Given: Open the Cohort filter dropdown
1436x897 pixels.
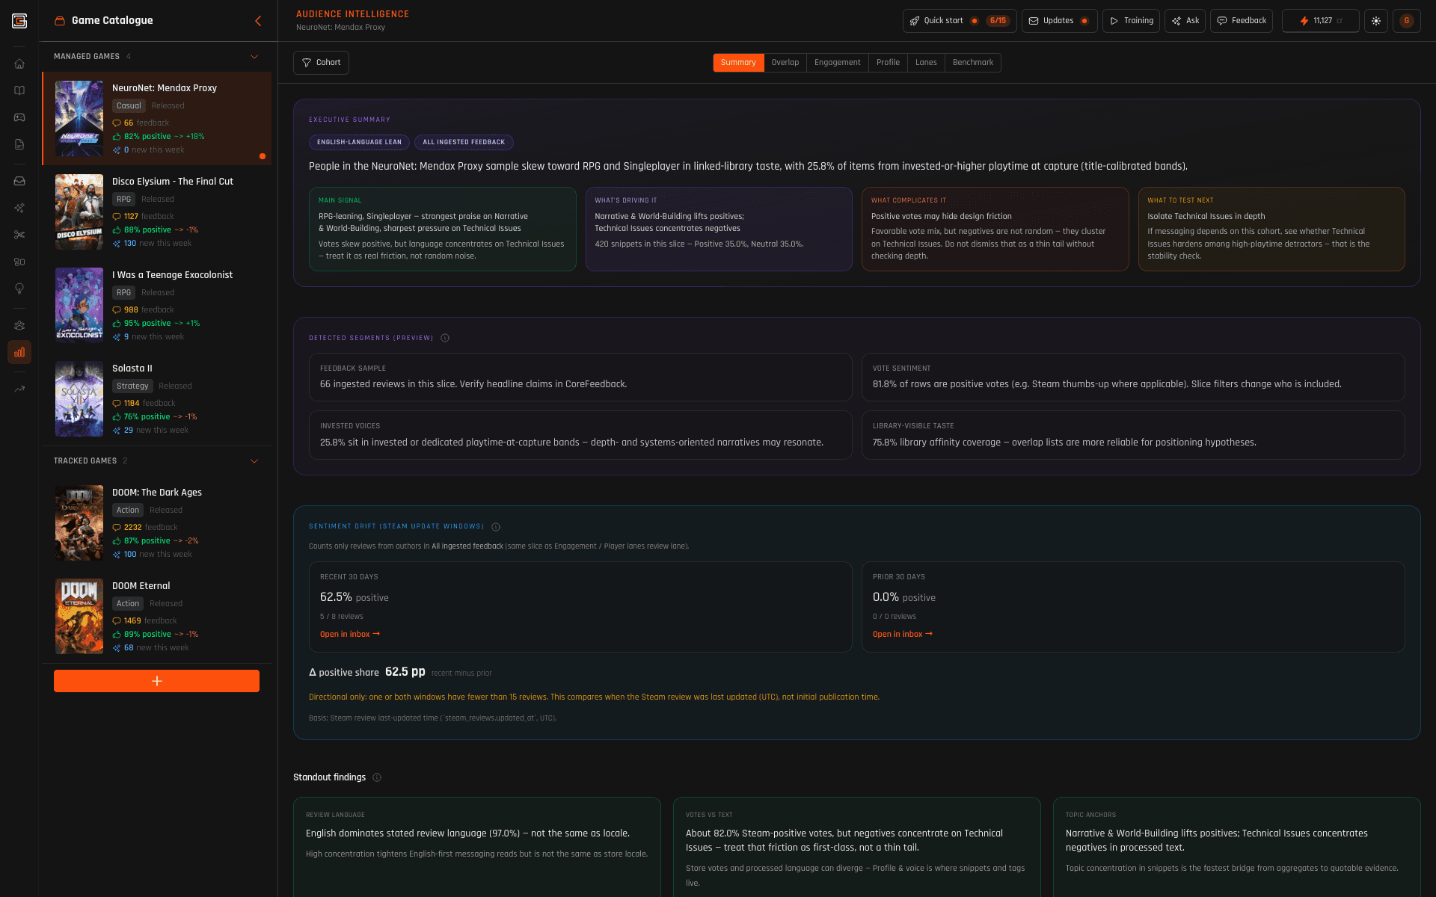Looking at the screenshot, I should (321, 63).
